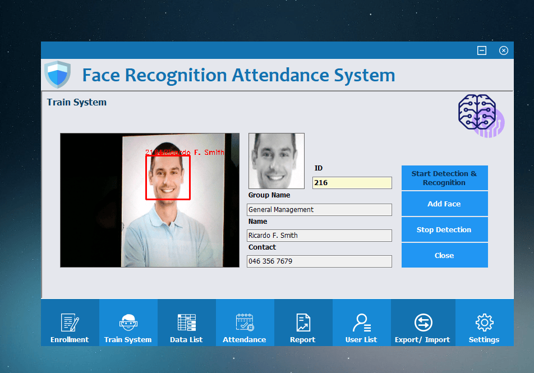
Task: Click the Name field Ricardo F. Smith
Action: click(319, 236)
